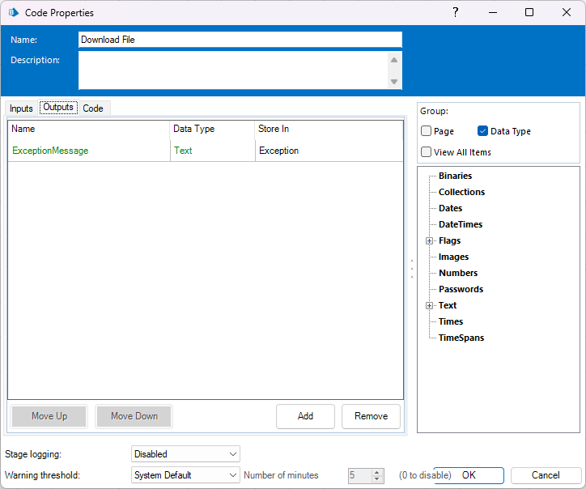Expand the Flags tree node
The width and height of the screenshot is (586, 489).
click(x=430, y=240)
